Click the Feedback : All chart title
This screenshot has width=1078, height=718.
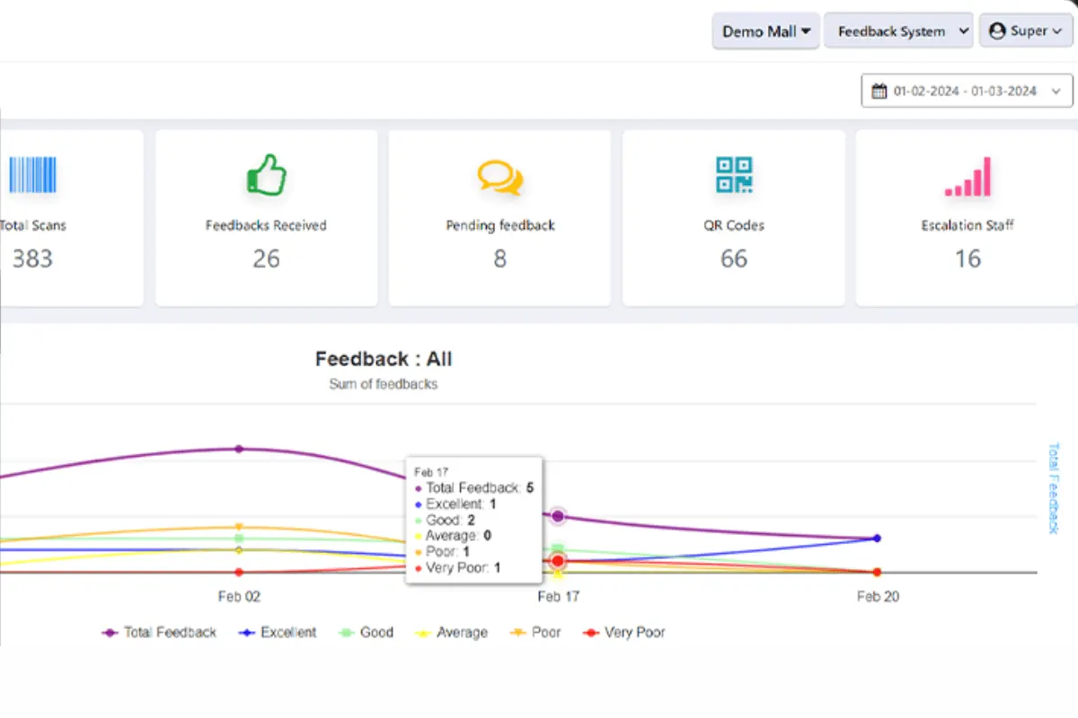pyautogui.click(x=384, y=359)
